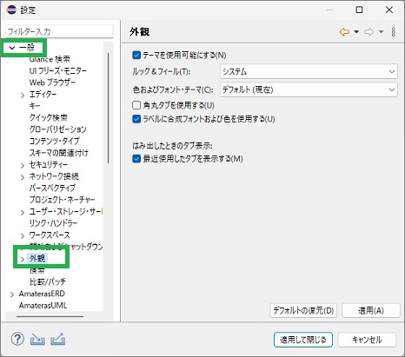Open the three-dot view menu
The height and width of the screenshot is (357, 405).
tap(393, 32)
